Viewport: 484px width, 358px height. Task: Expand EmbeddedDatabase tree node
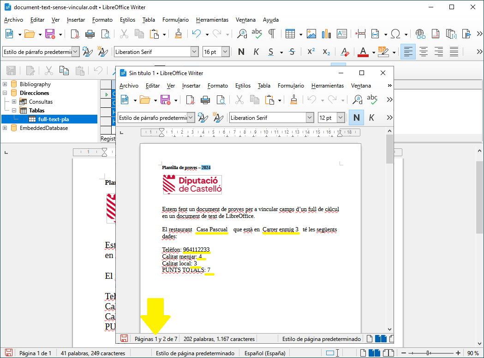5,128
